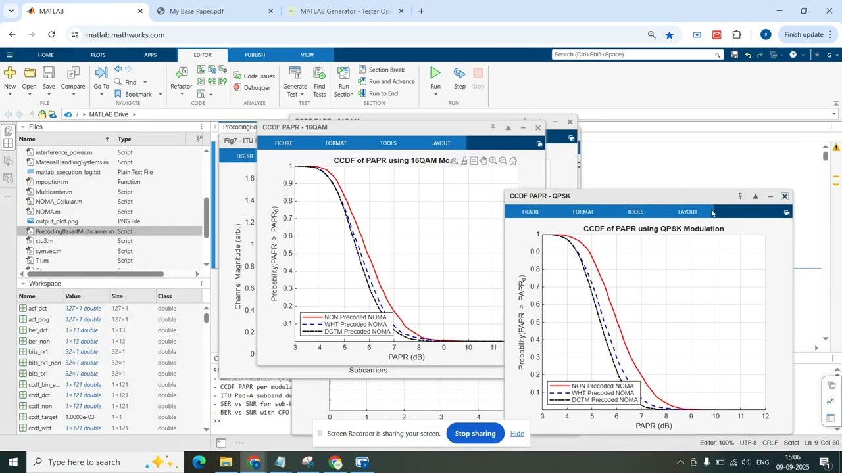Click the undo icon in quick access toolbar

tap(748, 55)
